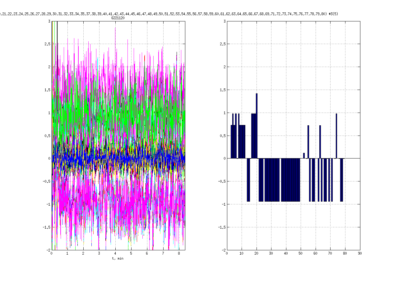The image size is (398, 281).
Task: Select the negative bar near x=14
Action: [x=248, y=180]
